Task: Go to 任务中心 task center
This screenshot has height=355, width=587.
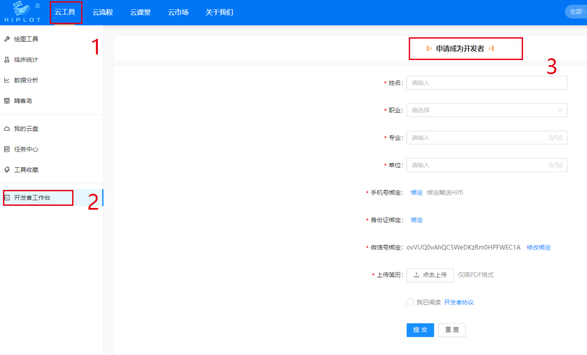Action: point(24,149)
